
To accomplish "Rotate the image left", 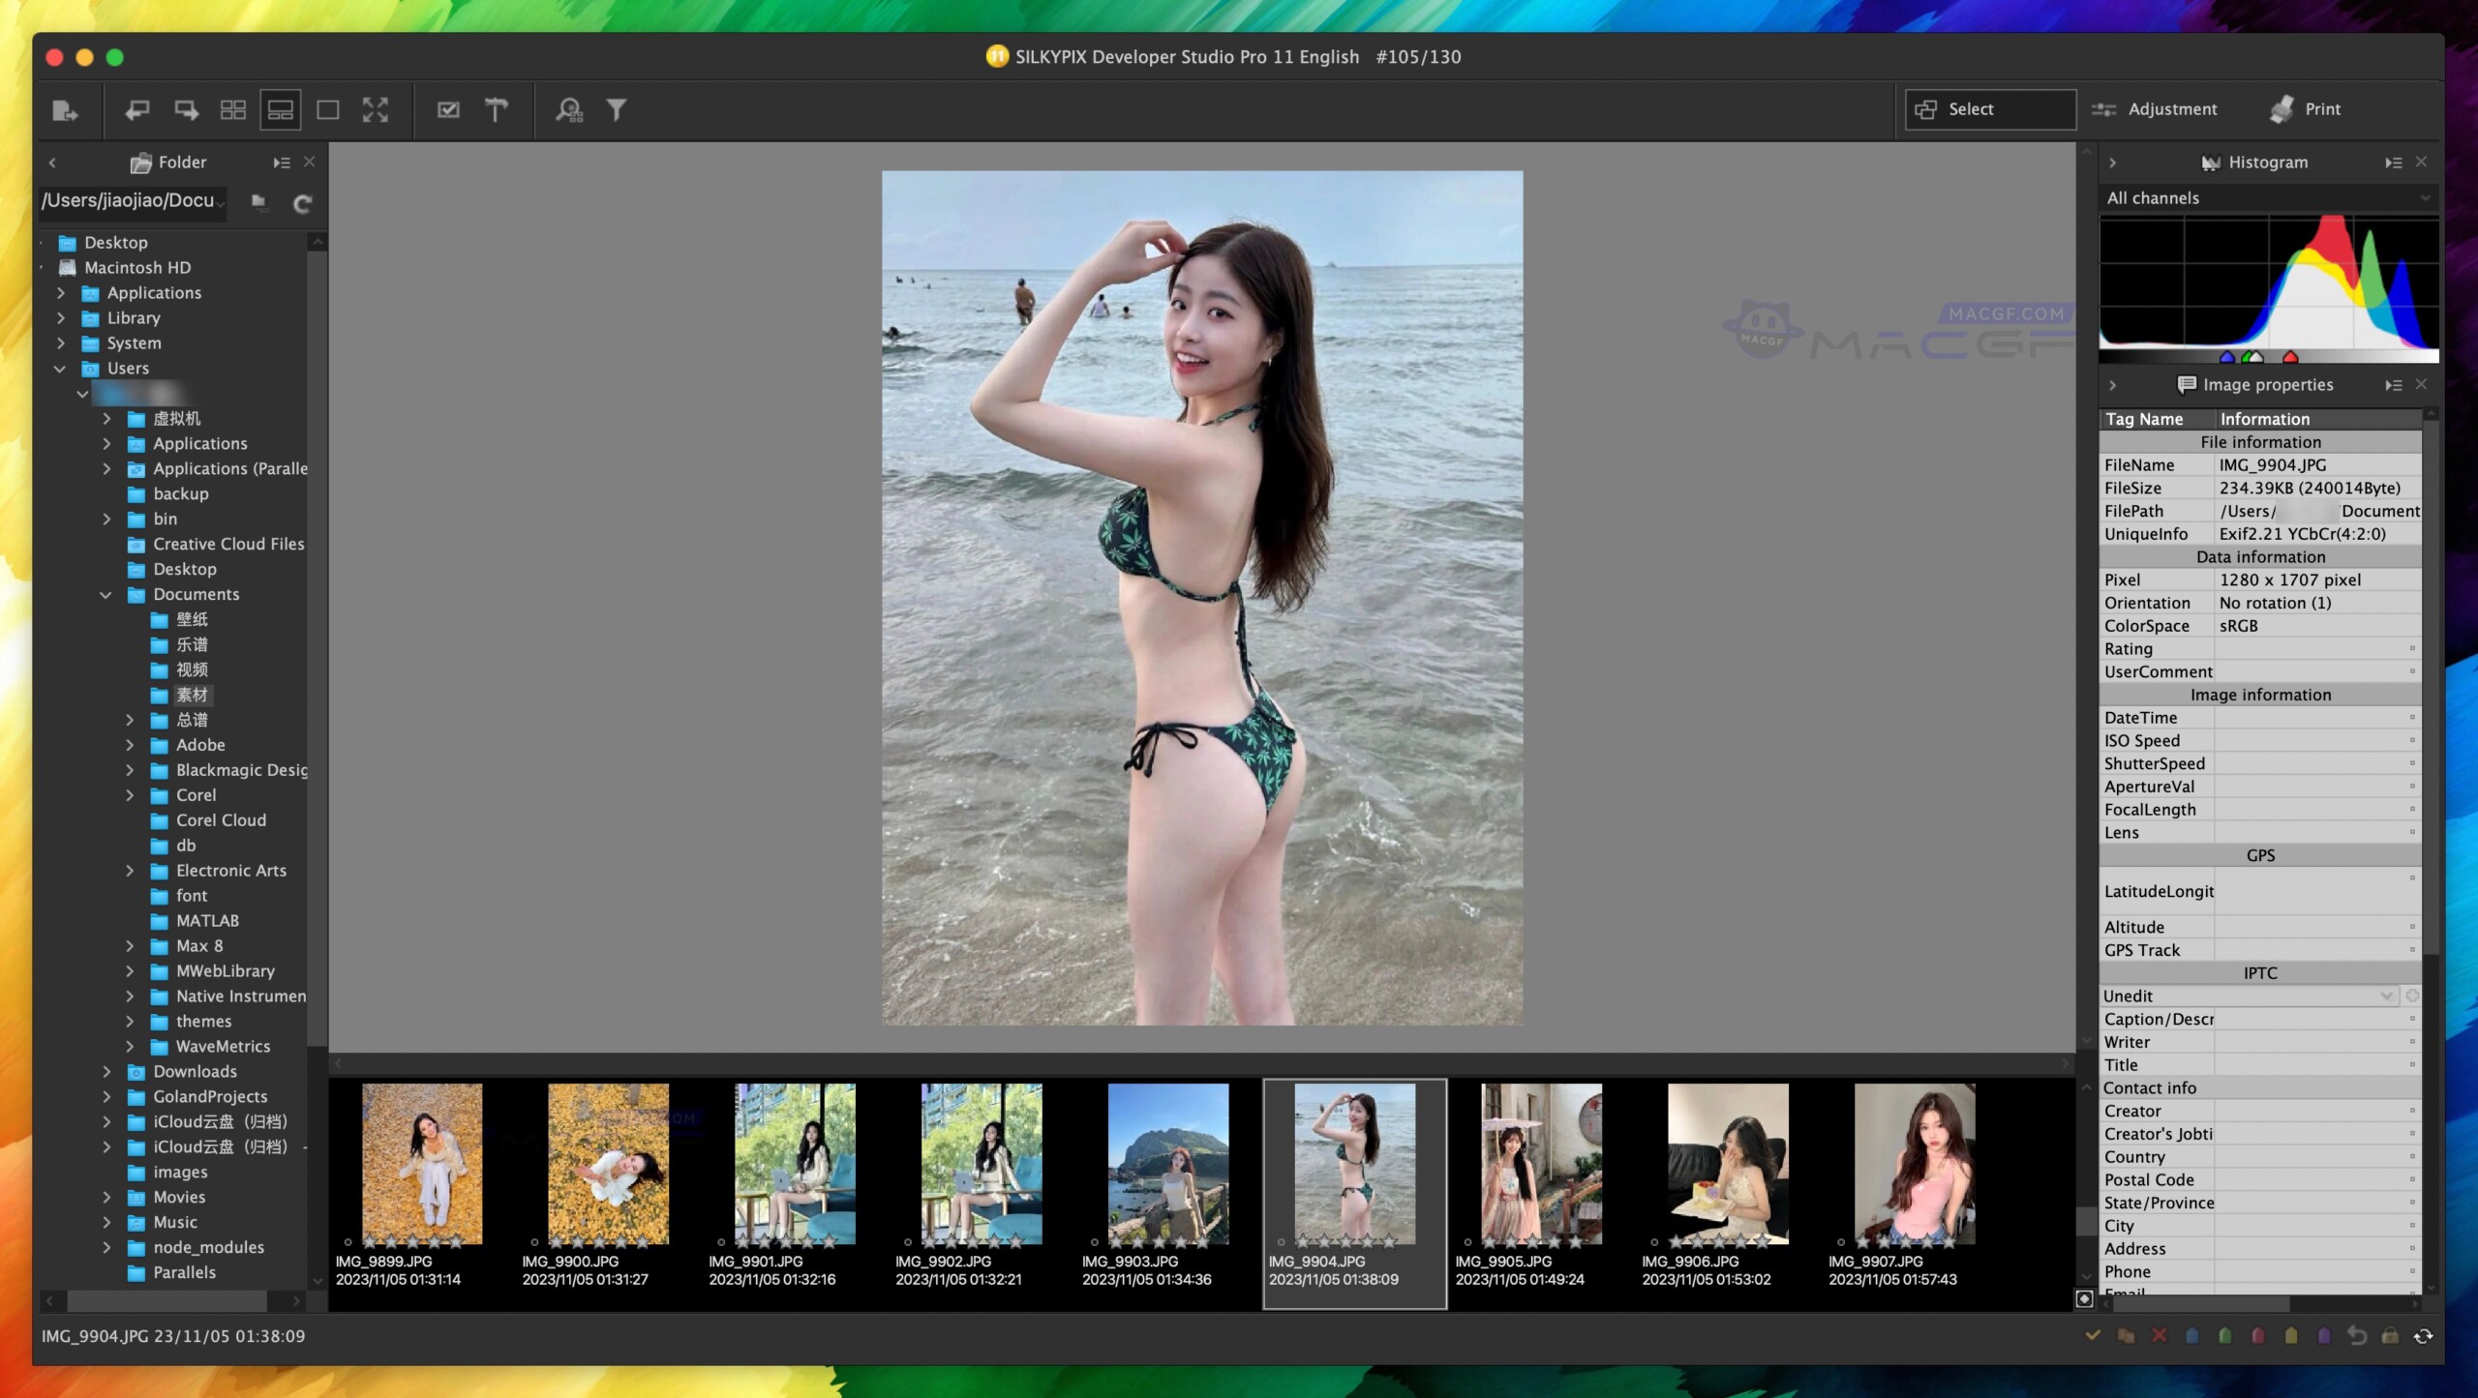I will (x=138, y=109).
